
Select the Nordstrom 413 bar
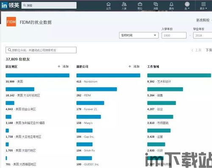click(x=108, y=75)
